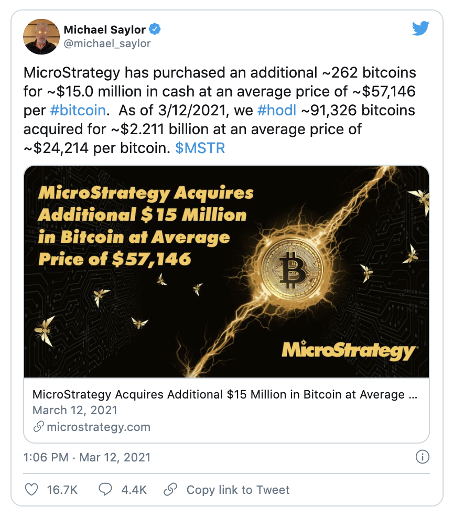The image size is (453, 517).
Task: Click the blue verified badge
Action: (x=155, y=29)
